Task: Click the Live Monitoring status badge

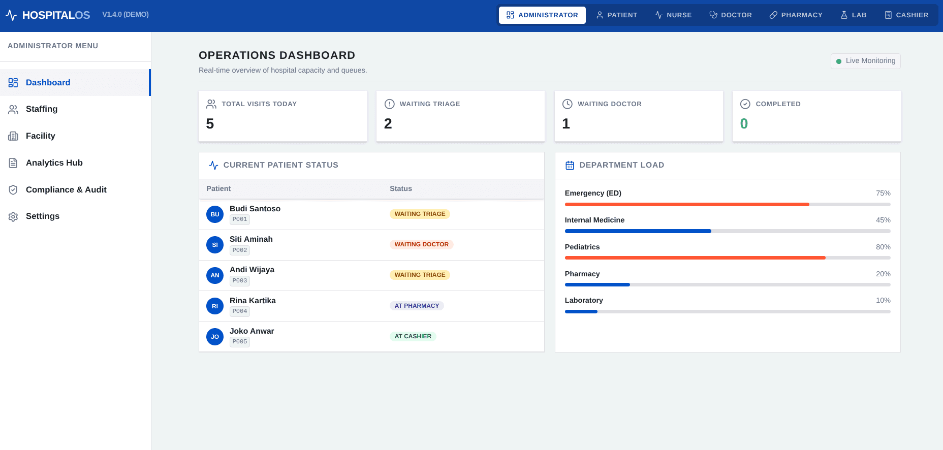Action: click(866, 61)
